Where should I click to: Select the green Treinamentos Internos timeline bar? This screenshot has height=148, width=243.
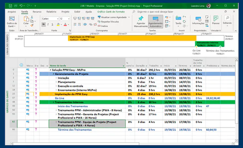coord(209,44)
